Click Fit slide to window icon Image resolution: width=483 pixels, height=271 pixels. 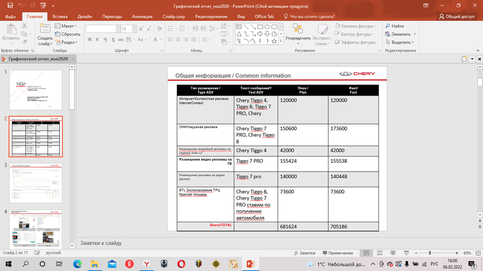[x=477, y=253]
